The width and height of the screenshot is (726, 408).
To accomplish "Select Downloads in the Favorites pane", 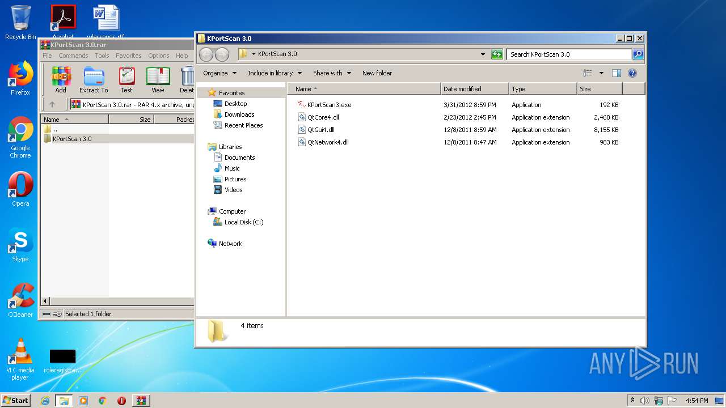I will (x=239, y=114).
